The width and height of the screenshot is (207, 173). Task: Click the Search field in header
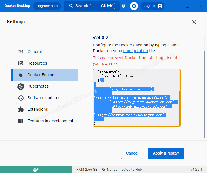point(92,6)
